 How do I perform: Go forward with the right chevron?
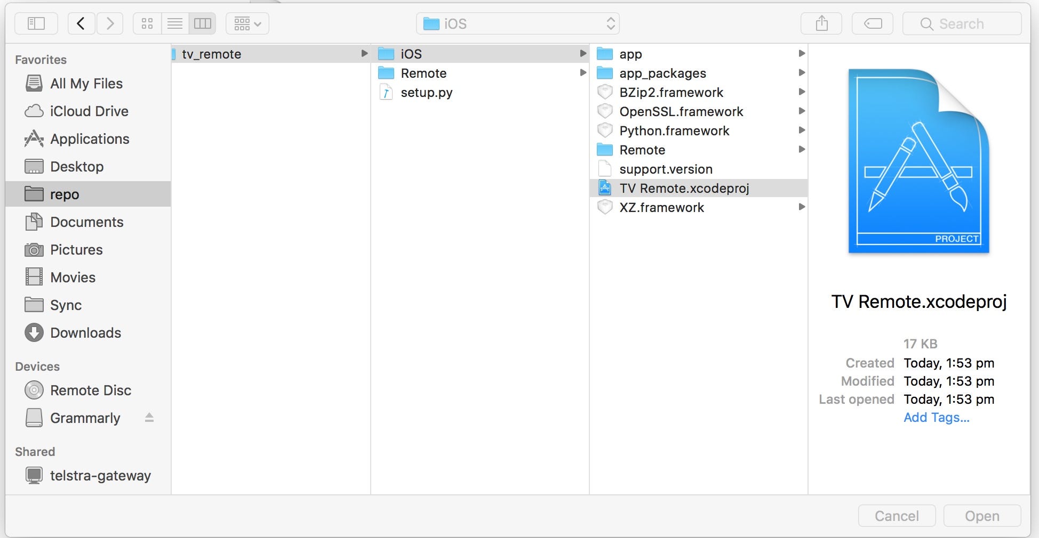pyautogui.click(x=110, y=23)
